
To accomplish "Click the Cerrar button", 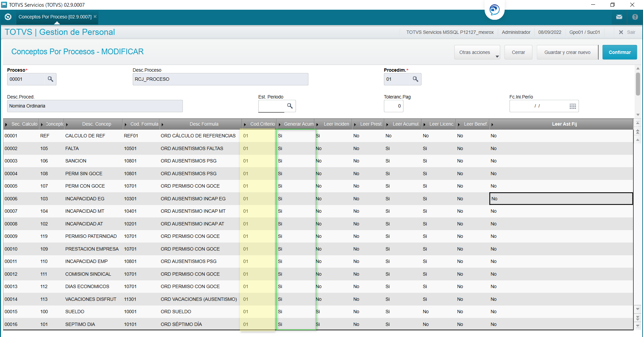I will [x=518, y=52].
